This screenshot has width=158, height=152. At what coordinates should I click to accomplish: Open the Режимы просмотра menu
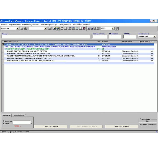tap(49, 25)
